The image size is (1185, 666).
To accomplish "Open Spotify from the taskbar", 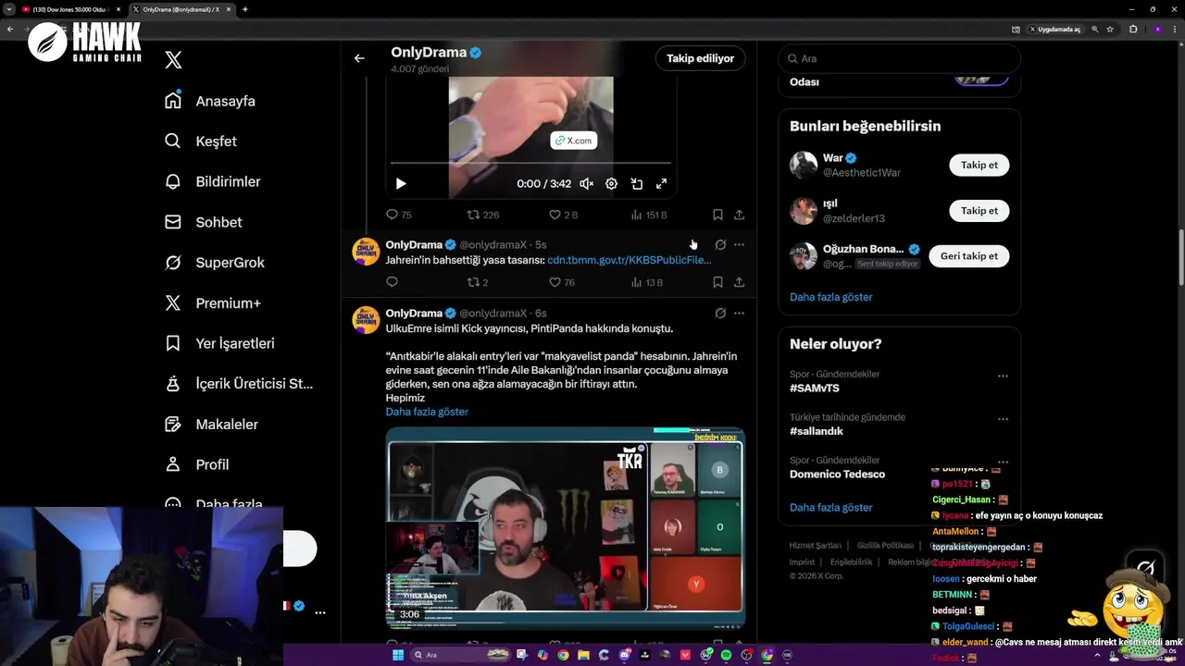I will tap(726, 655).
